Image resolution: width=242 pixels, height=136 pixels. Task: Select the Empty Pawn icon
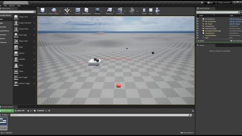point(16,29)
